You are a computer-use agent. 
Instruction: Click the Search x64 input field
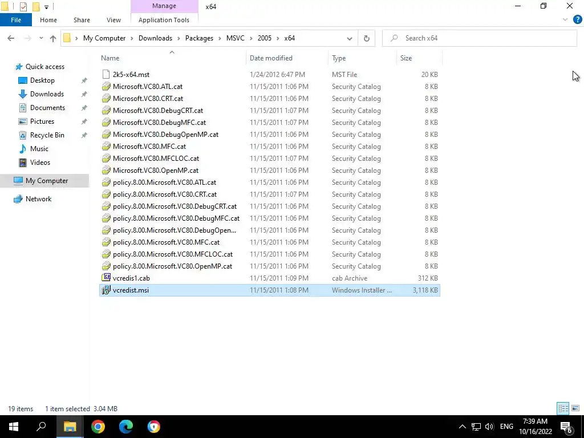(x=480, y=38)
